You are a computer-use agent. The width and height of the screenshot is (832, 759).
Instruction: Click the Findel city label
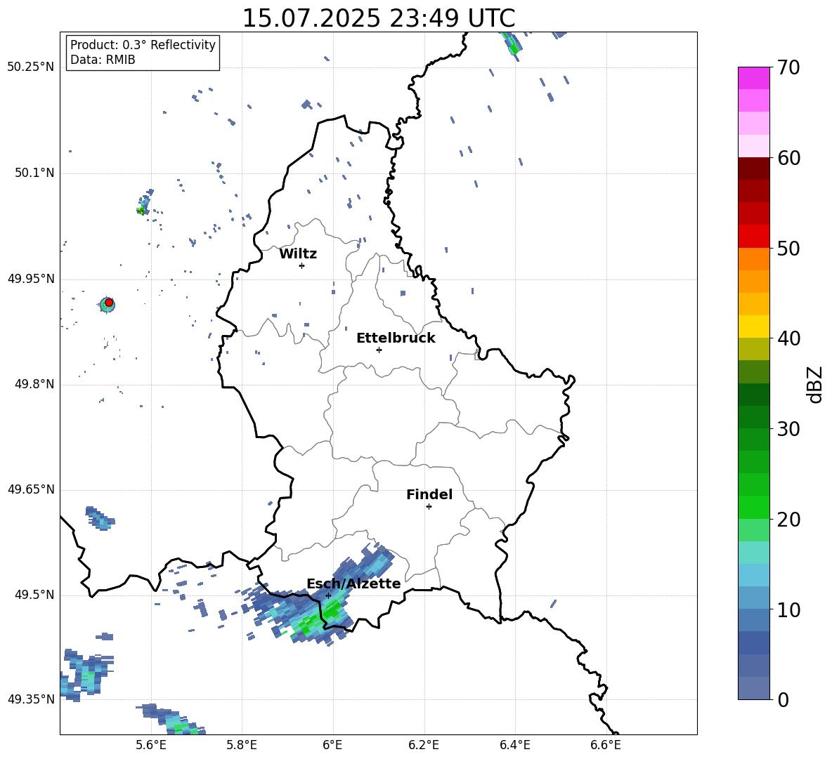coord(429,494)
